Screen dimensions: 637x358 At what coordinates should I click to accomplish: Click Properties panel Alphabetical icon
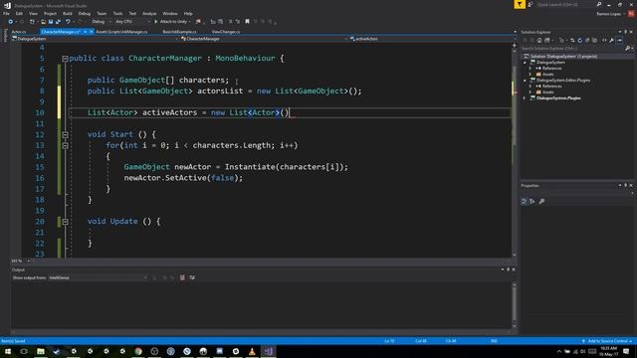(x=532, y=201)
